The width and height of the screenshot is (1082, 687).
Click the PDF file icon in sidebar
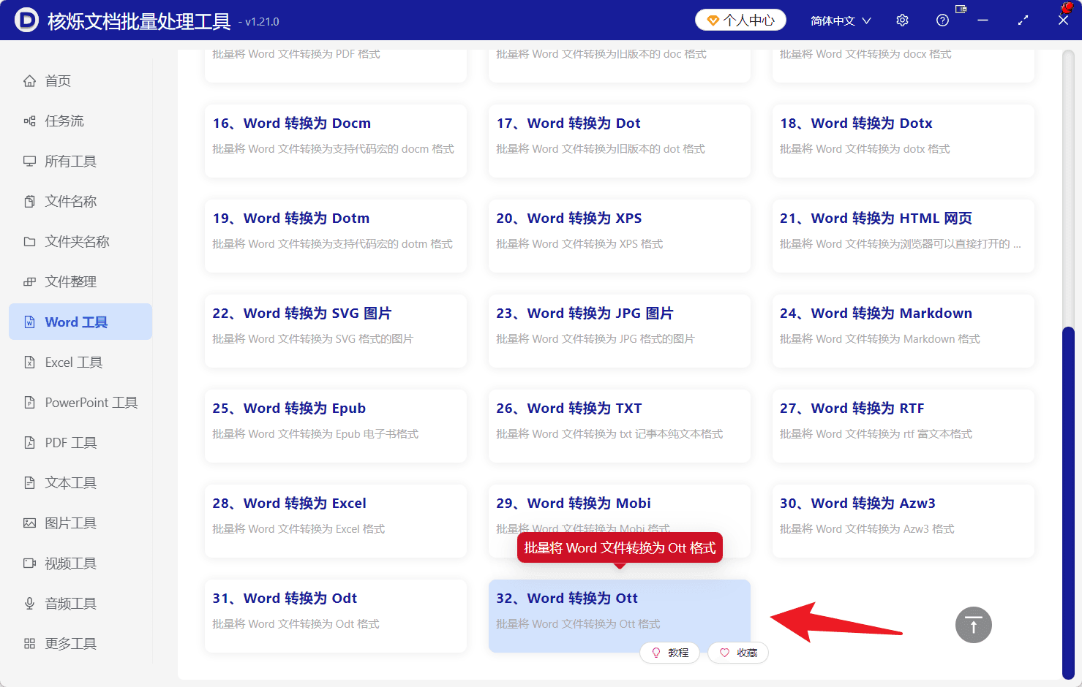[29, 443]
